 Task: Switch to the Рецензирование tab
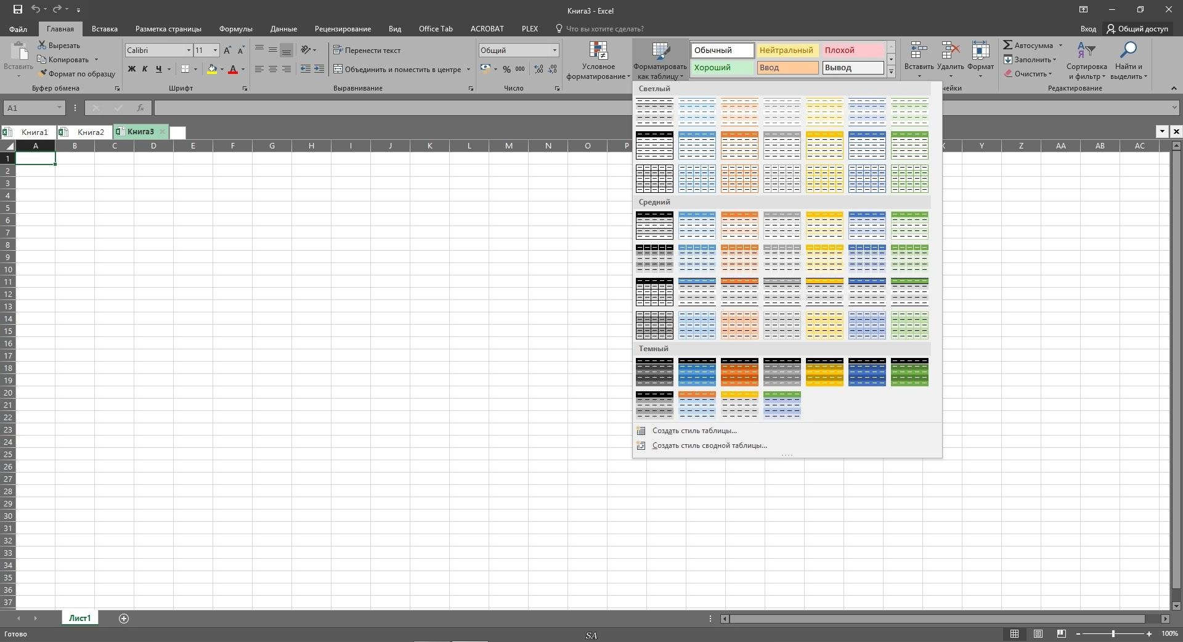[x=343, y=29]
